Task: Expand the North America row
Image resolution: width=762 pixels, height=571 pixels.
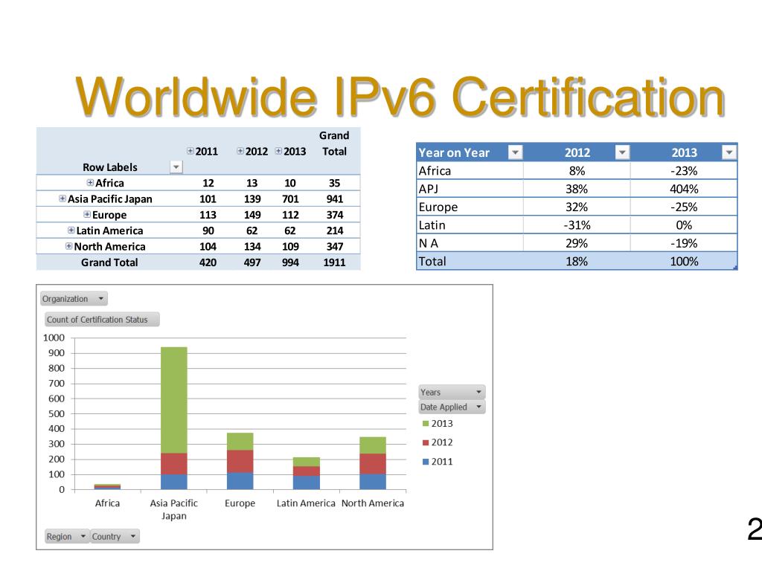Action: click(x=68, y=246)
